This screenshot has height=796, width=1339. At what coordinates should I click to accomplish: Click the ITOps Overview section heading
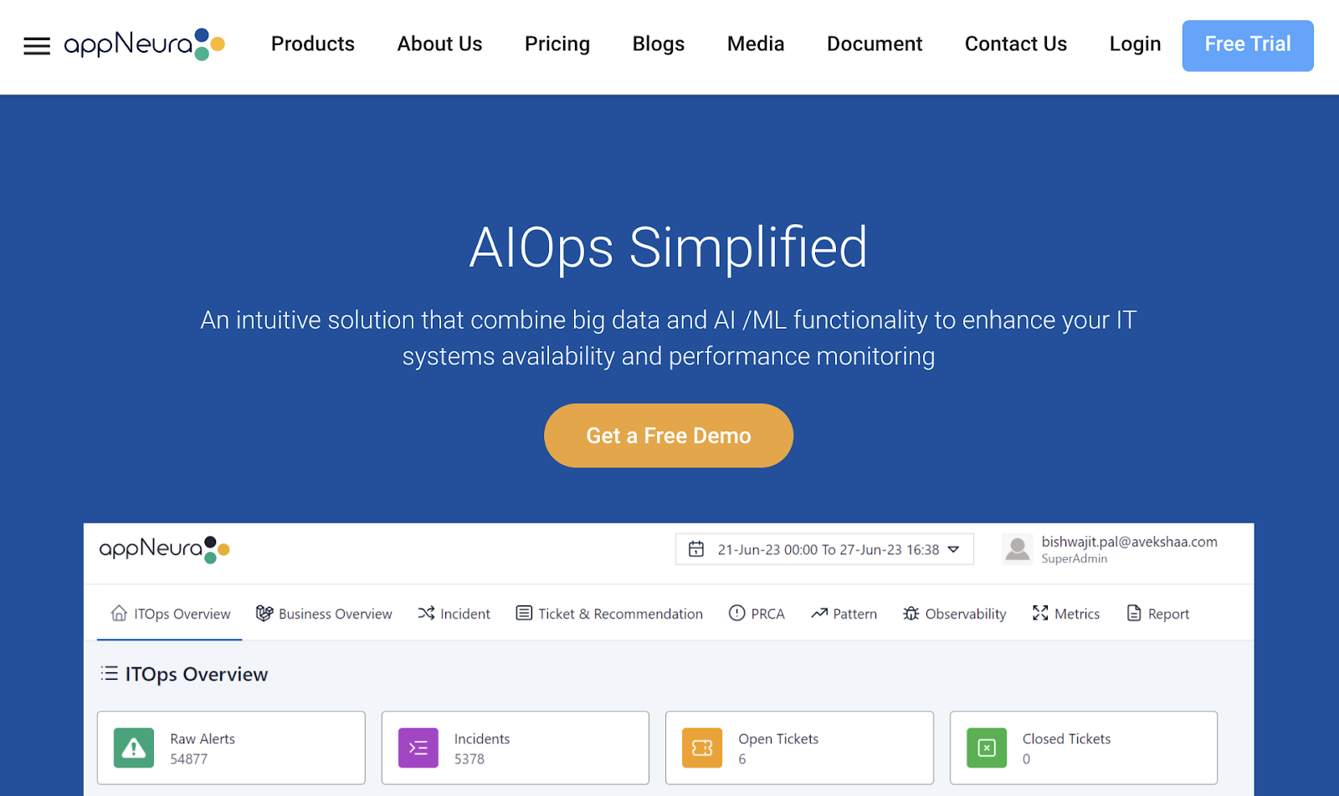pyautogui.click(x=197, y=674)
